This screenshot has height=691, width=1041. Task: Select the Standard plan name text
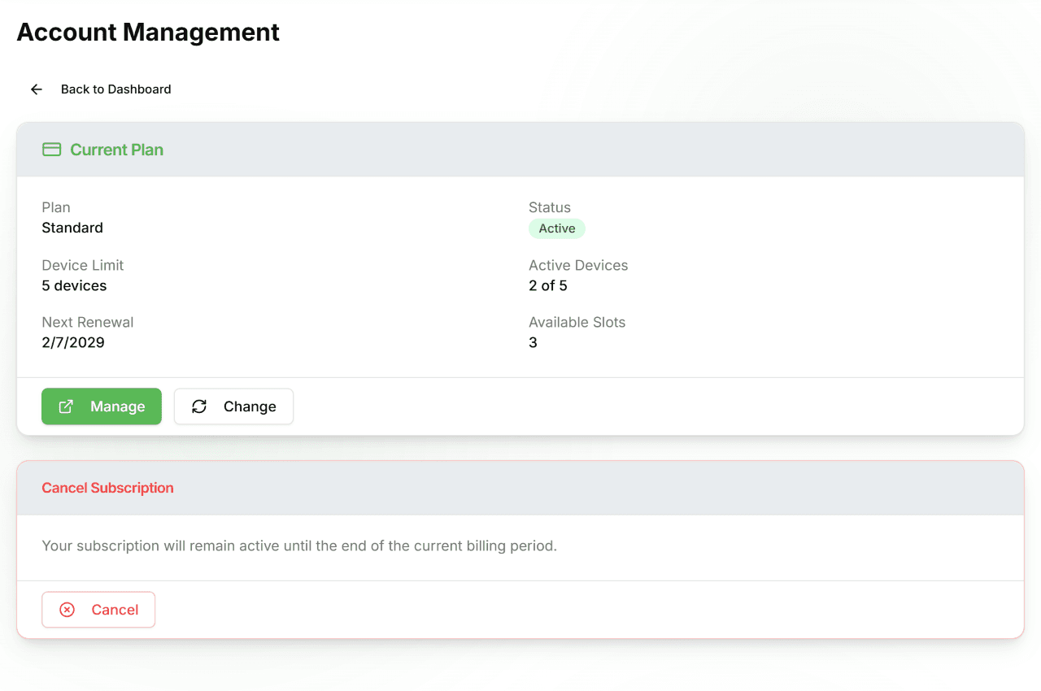(x=72, y=228)
